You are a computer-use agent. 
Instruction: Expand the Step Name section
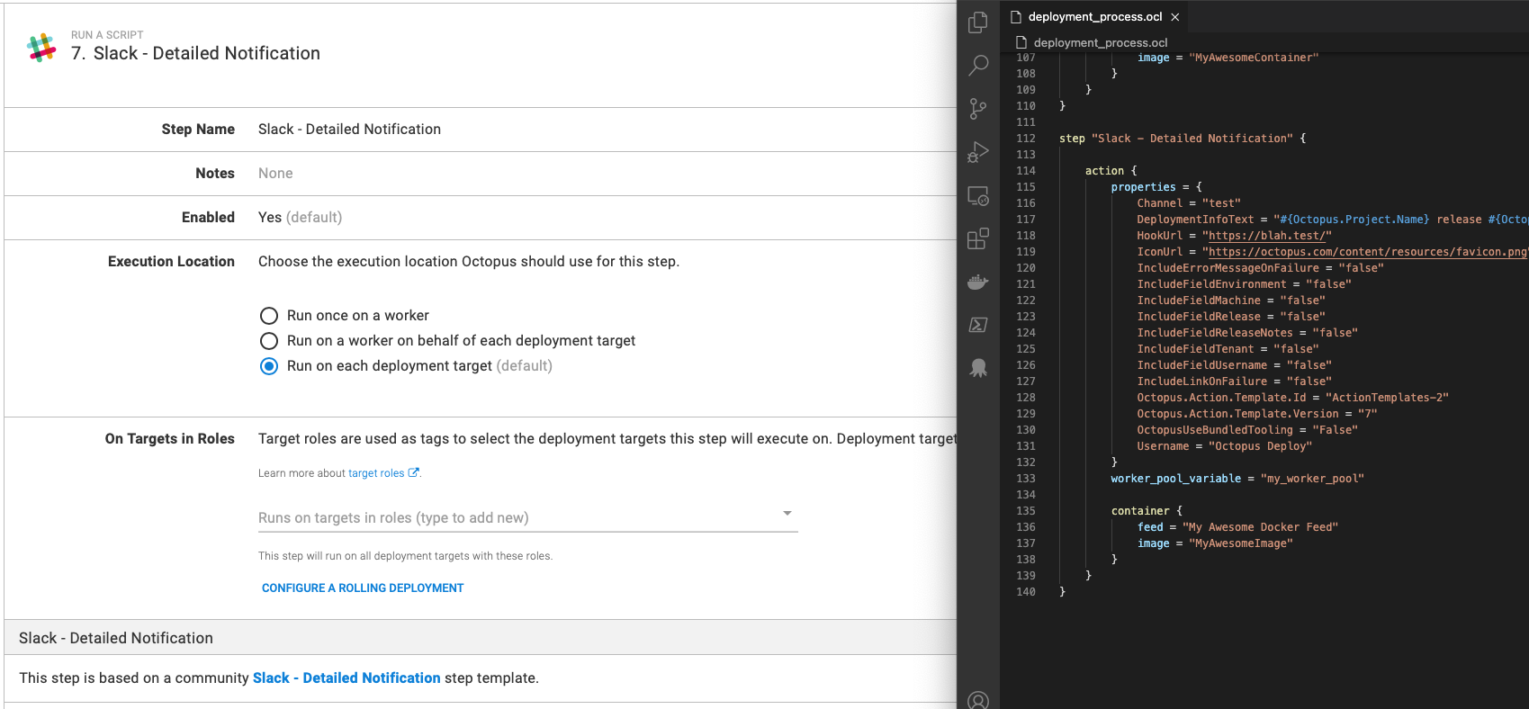tap(481, 130)
